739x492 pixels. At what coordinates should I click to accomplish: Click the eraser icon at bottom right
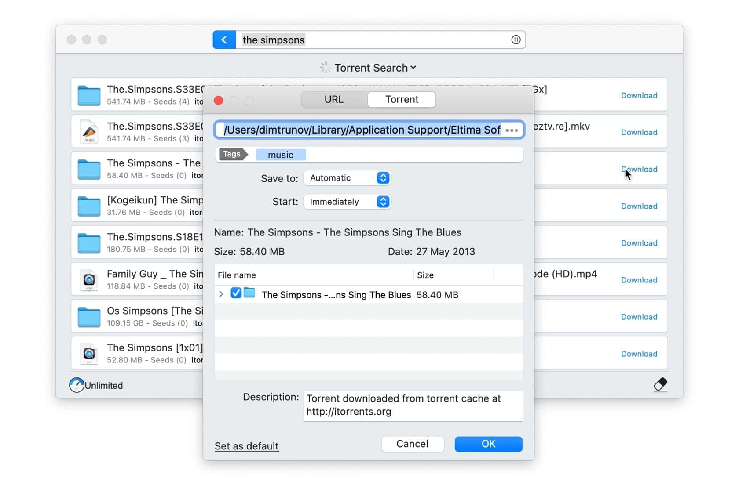[660, 385]
